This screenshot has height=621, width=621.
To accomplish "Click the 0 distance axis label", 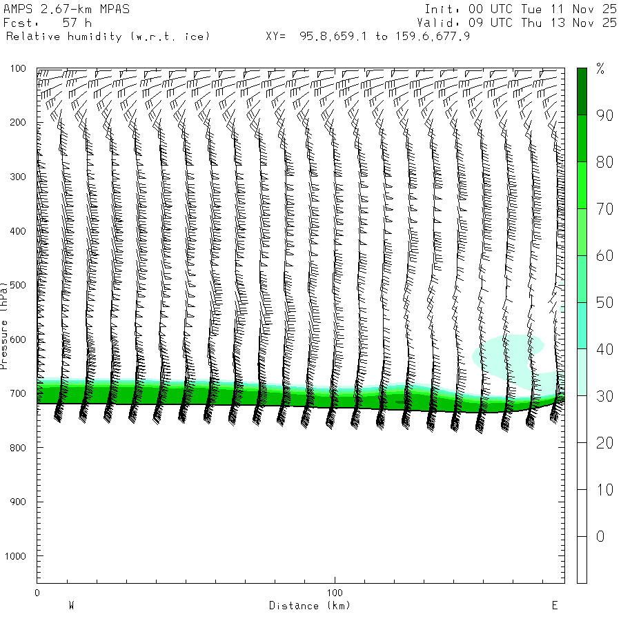I will coord(37,593).
